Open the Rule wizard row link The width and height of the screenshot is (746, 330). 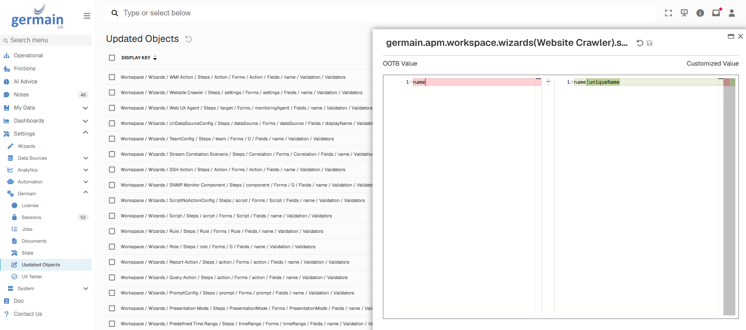coord(222,231)
